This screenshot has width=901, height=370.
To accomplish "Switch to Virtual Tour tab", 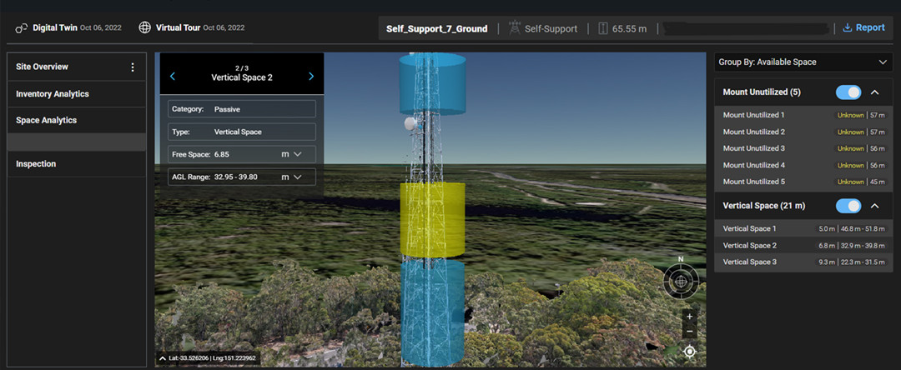I will pyautogui.click(x=192, y=27).
